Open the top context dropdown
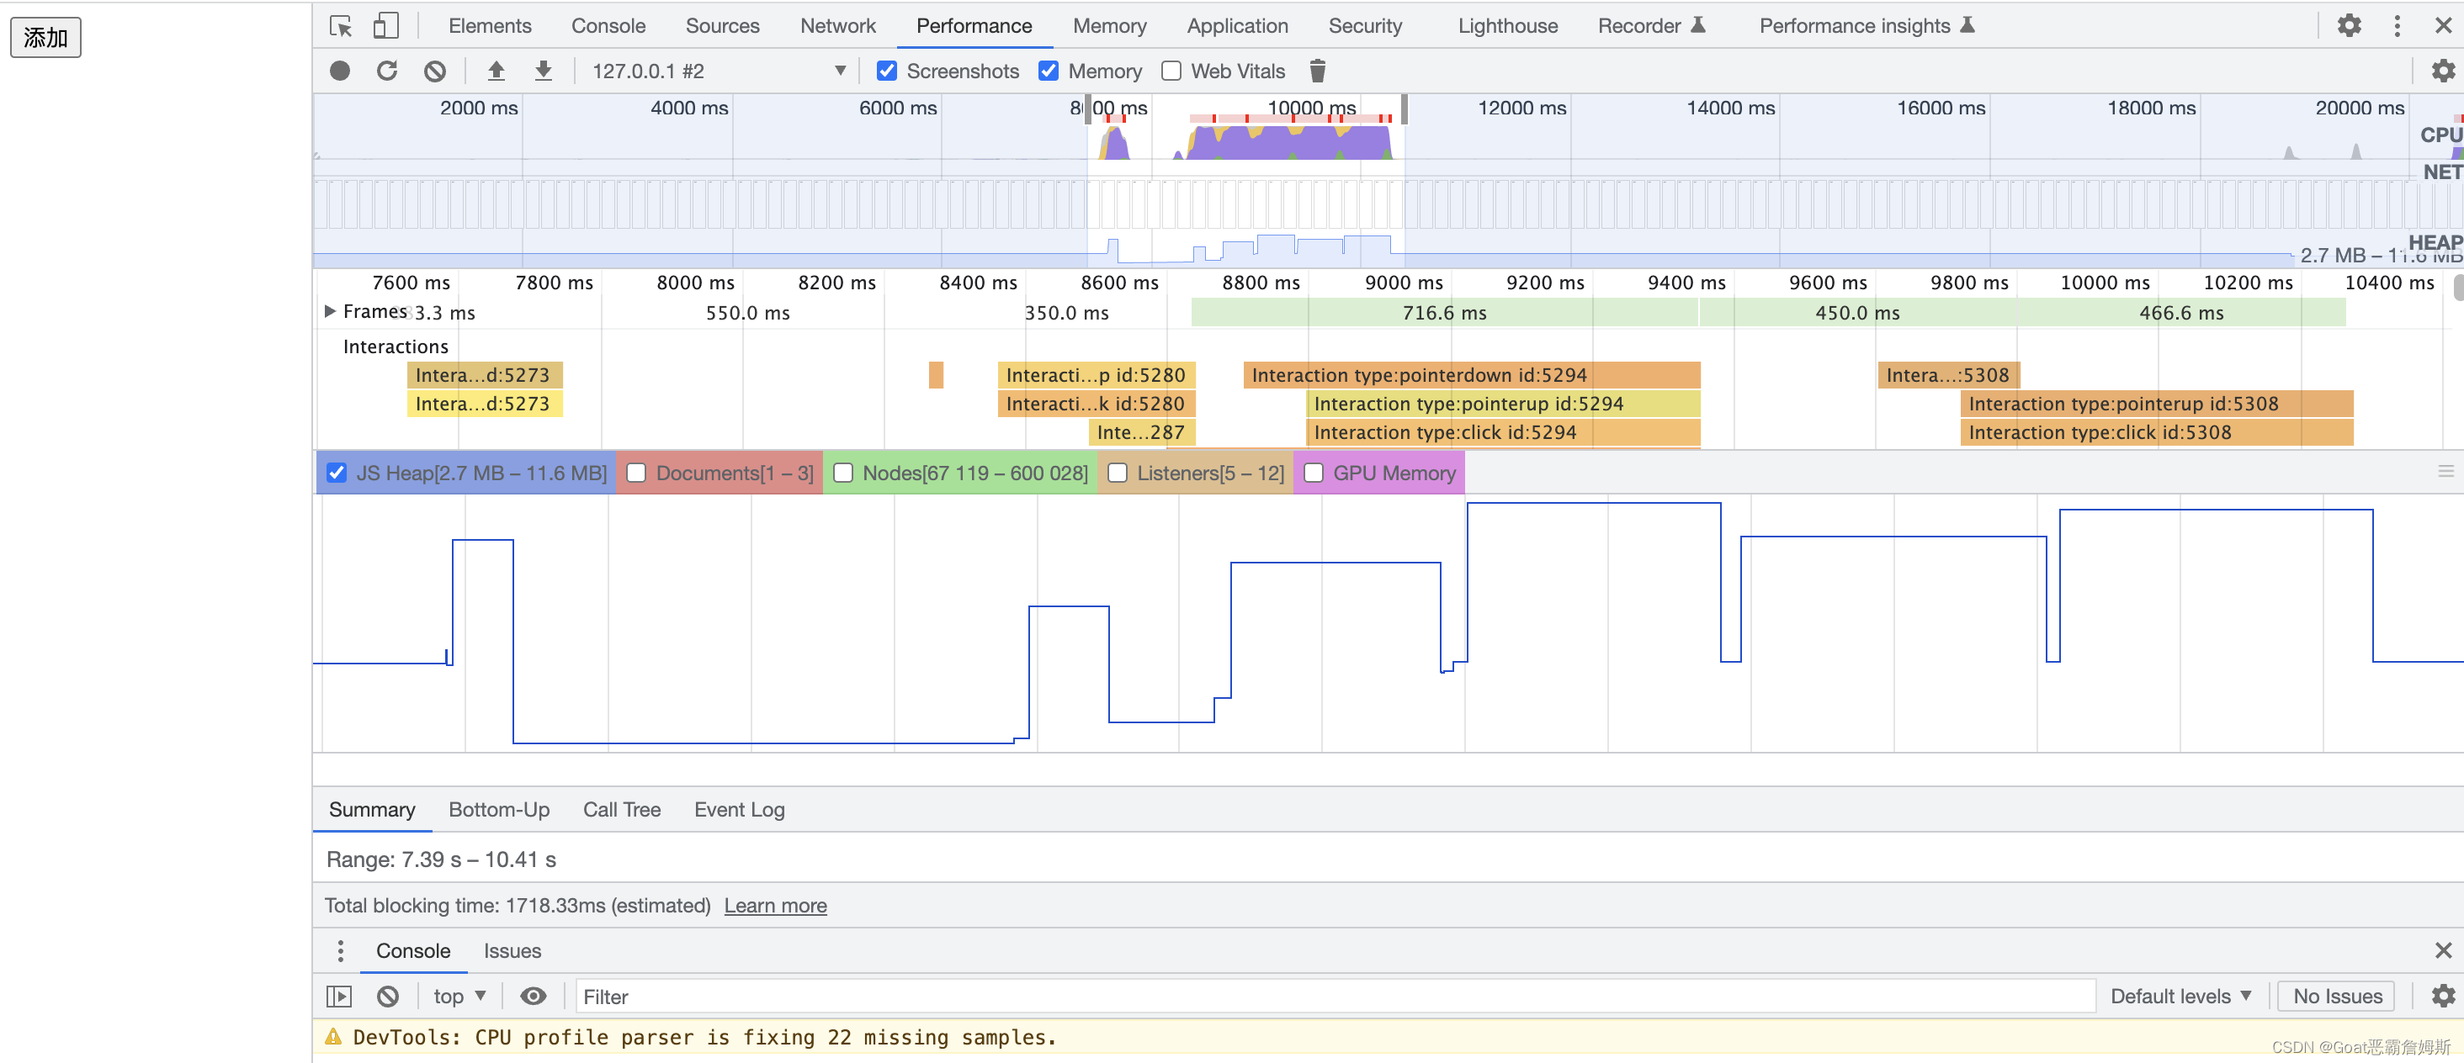Viewport: 2464px width, 1063px height. click(x=460, y=996)
